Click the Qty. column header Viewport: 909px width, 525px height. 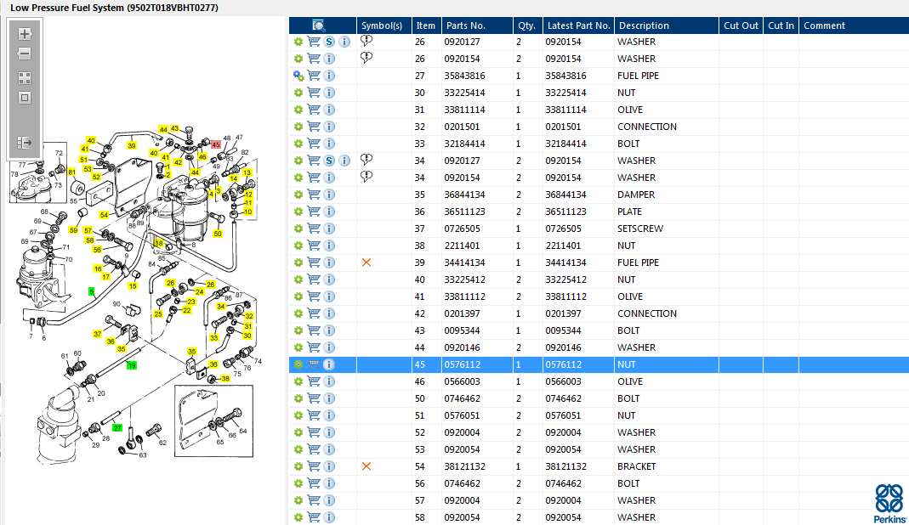pyautogui.click(x=527, y=25)
